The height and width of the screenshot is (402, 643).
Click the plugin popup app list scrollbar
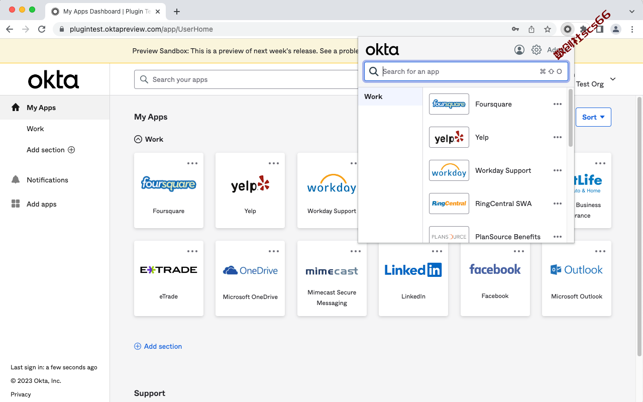[571, 119]
